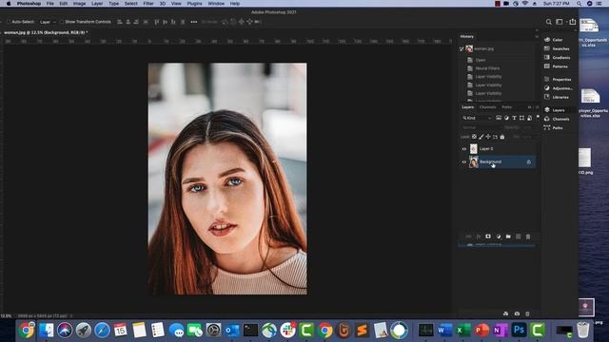This screenshot has width=609, height=342.
Task: Open the Layer menu
Action: click(x=97, y=4)
